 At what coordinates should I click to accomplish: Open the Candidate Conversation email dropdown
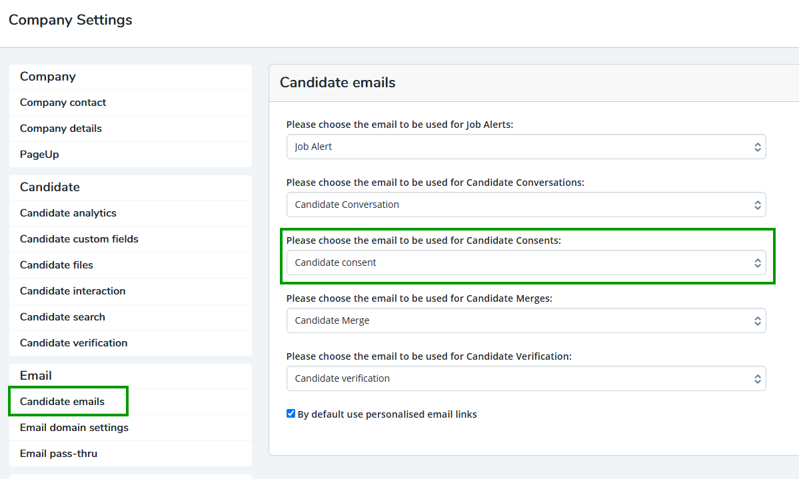coord(526,205)
